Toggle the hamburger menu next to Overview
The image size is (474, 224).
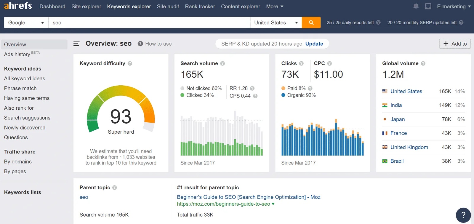point(76,44)
